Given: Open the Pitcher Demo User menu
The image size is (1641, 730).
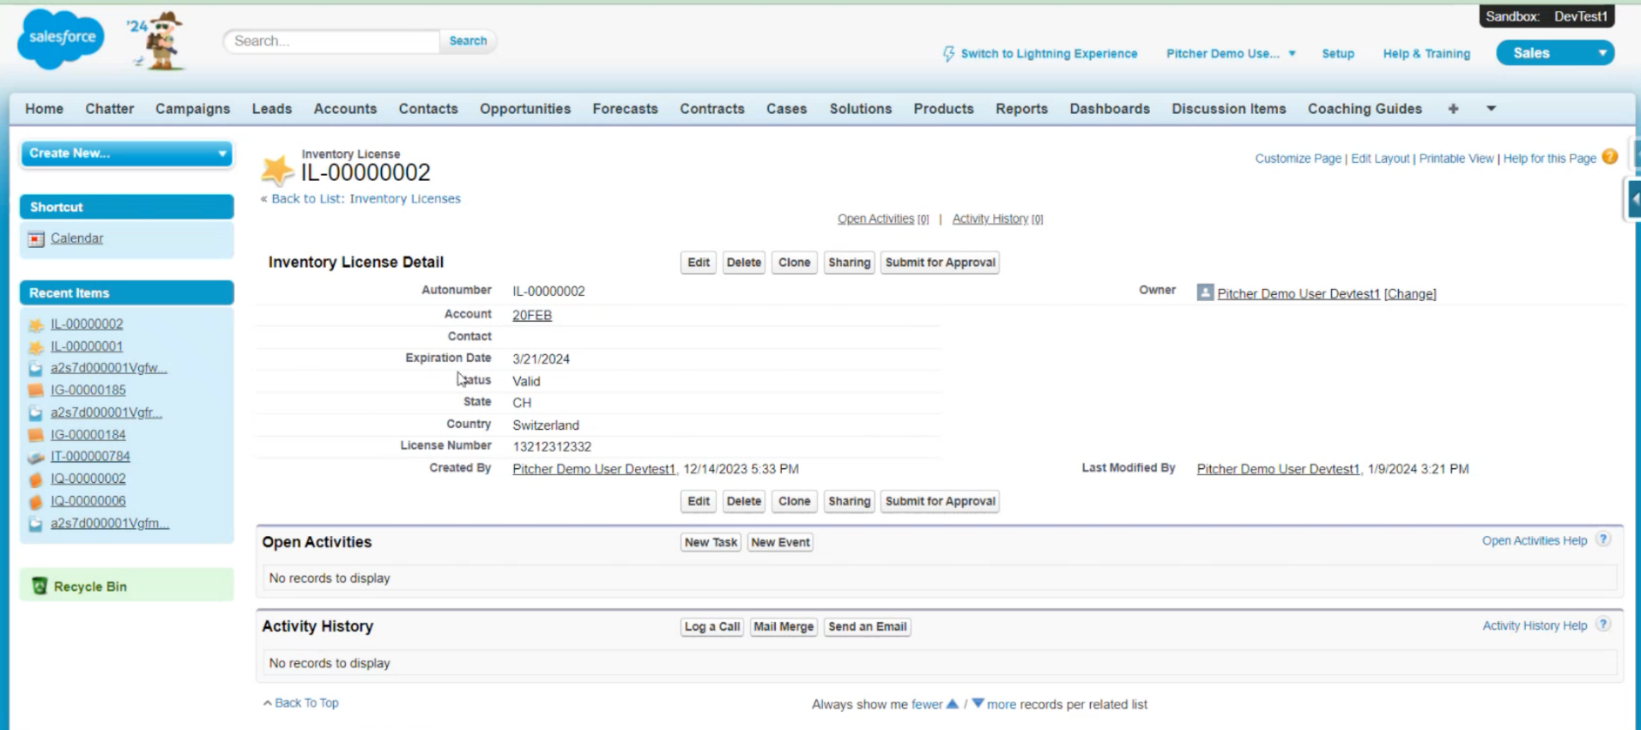Looking at the screenshot, I should 1230,53.
